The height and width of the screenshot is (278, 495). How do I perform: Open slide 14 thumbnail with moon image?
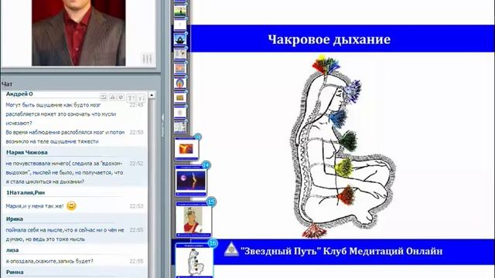[191, 181]
